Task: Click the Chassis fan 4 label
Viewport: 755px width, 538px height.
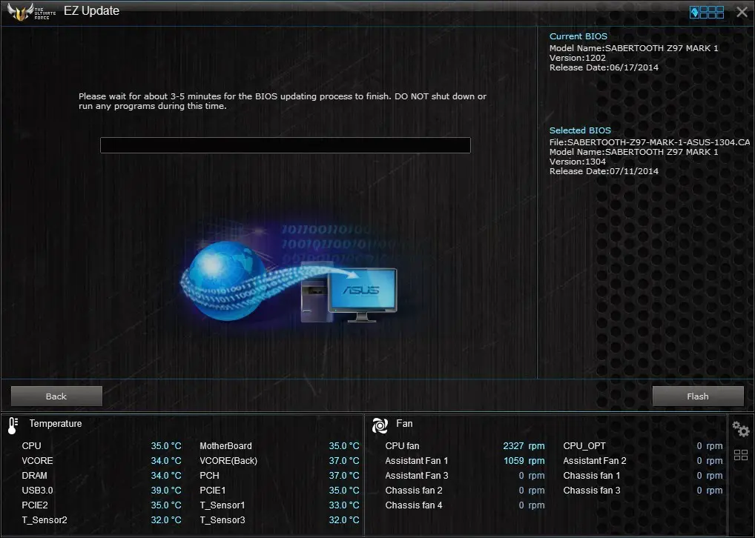Action: click(414, 505)
